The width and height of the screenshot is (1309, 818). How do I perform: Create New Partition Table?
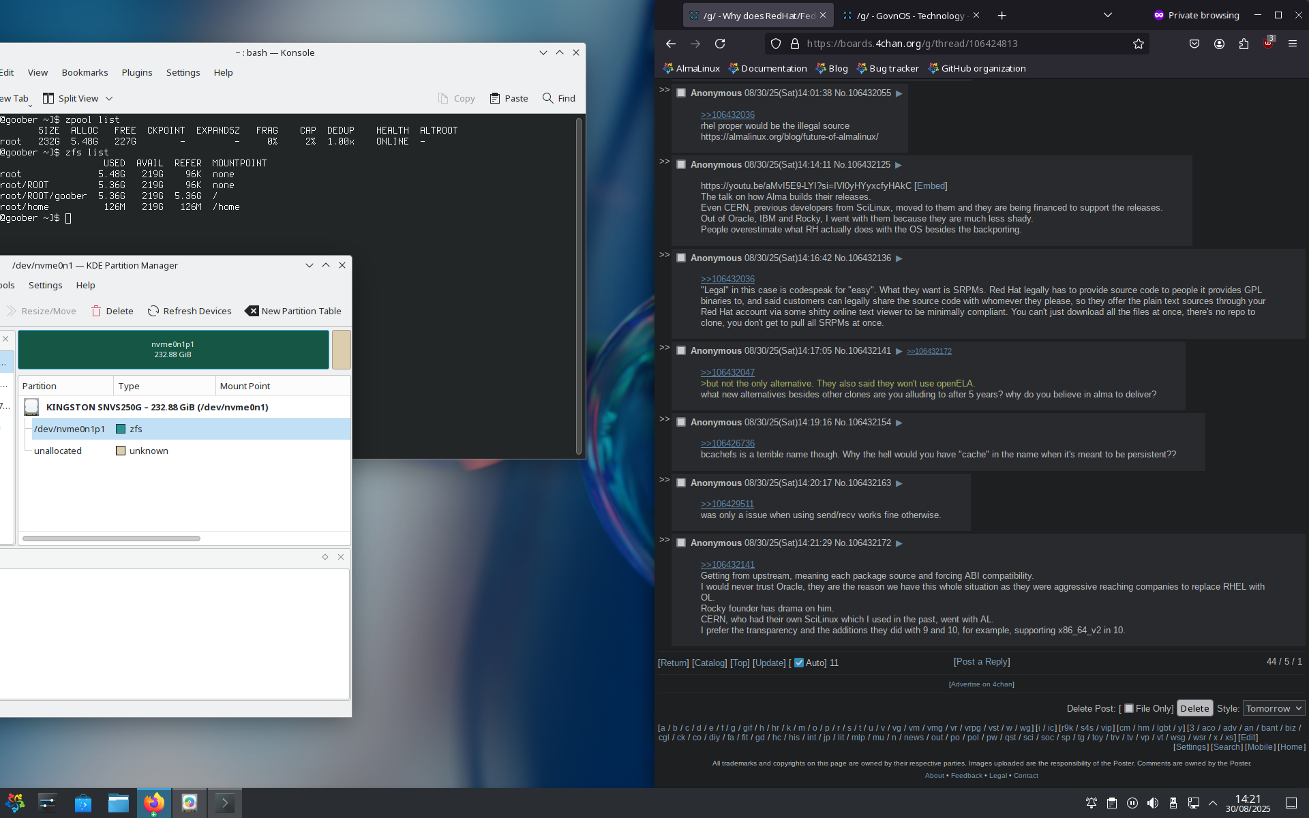tap(294, 311)
